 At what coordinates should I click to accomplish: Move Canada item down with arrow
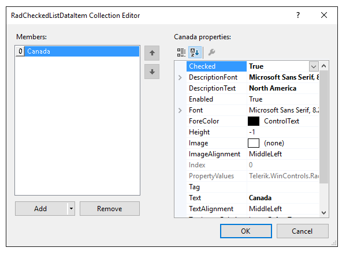(x=152, y=72)
